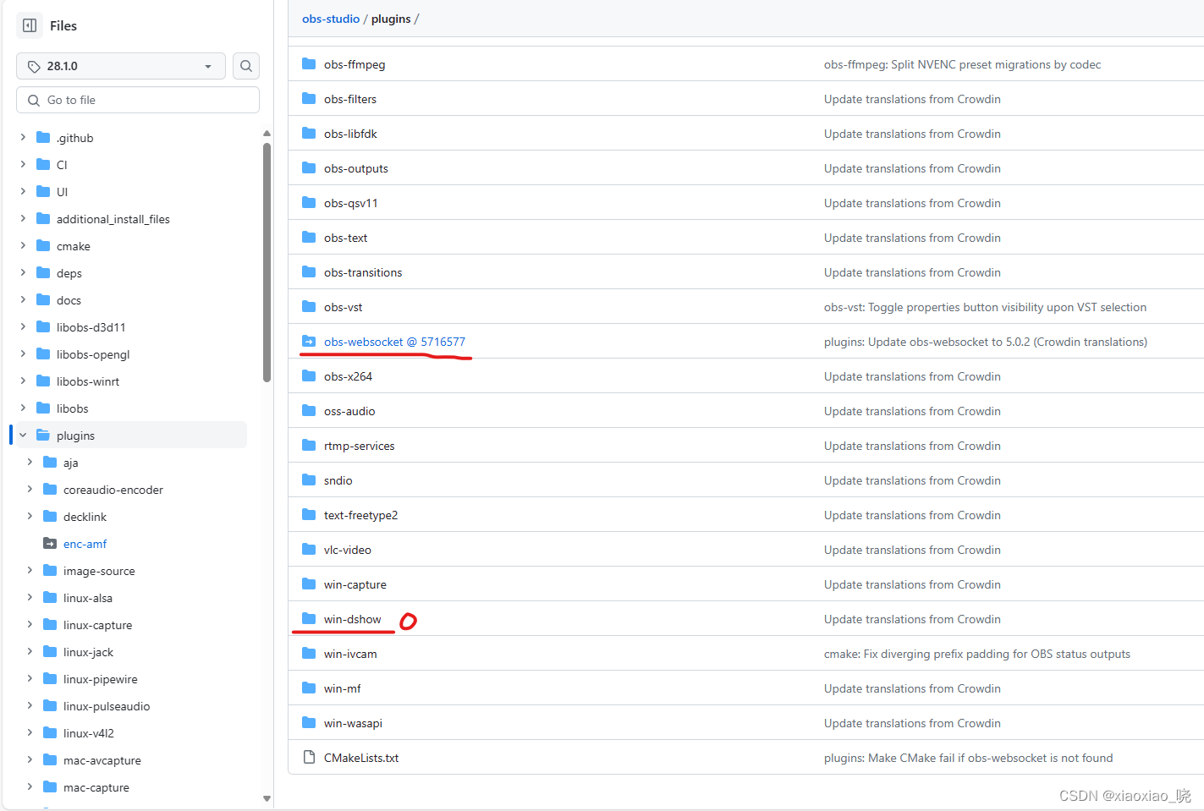Click the obs-text folder icon
This screenshot has width=1204, height=811.
tap(309, 237)
